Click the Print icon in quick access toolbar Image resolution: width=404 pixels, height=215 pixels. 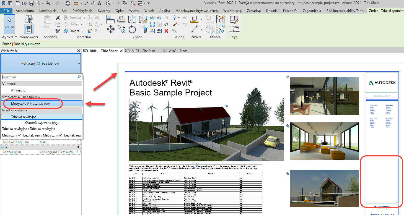click(x=68, y=3)
